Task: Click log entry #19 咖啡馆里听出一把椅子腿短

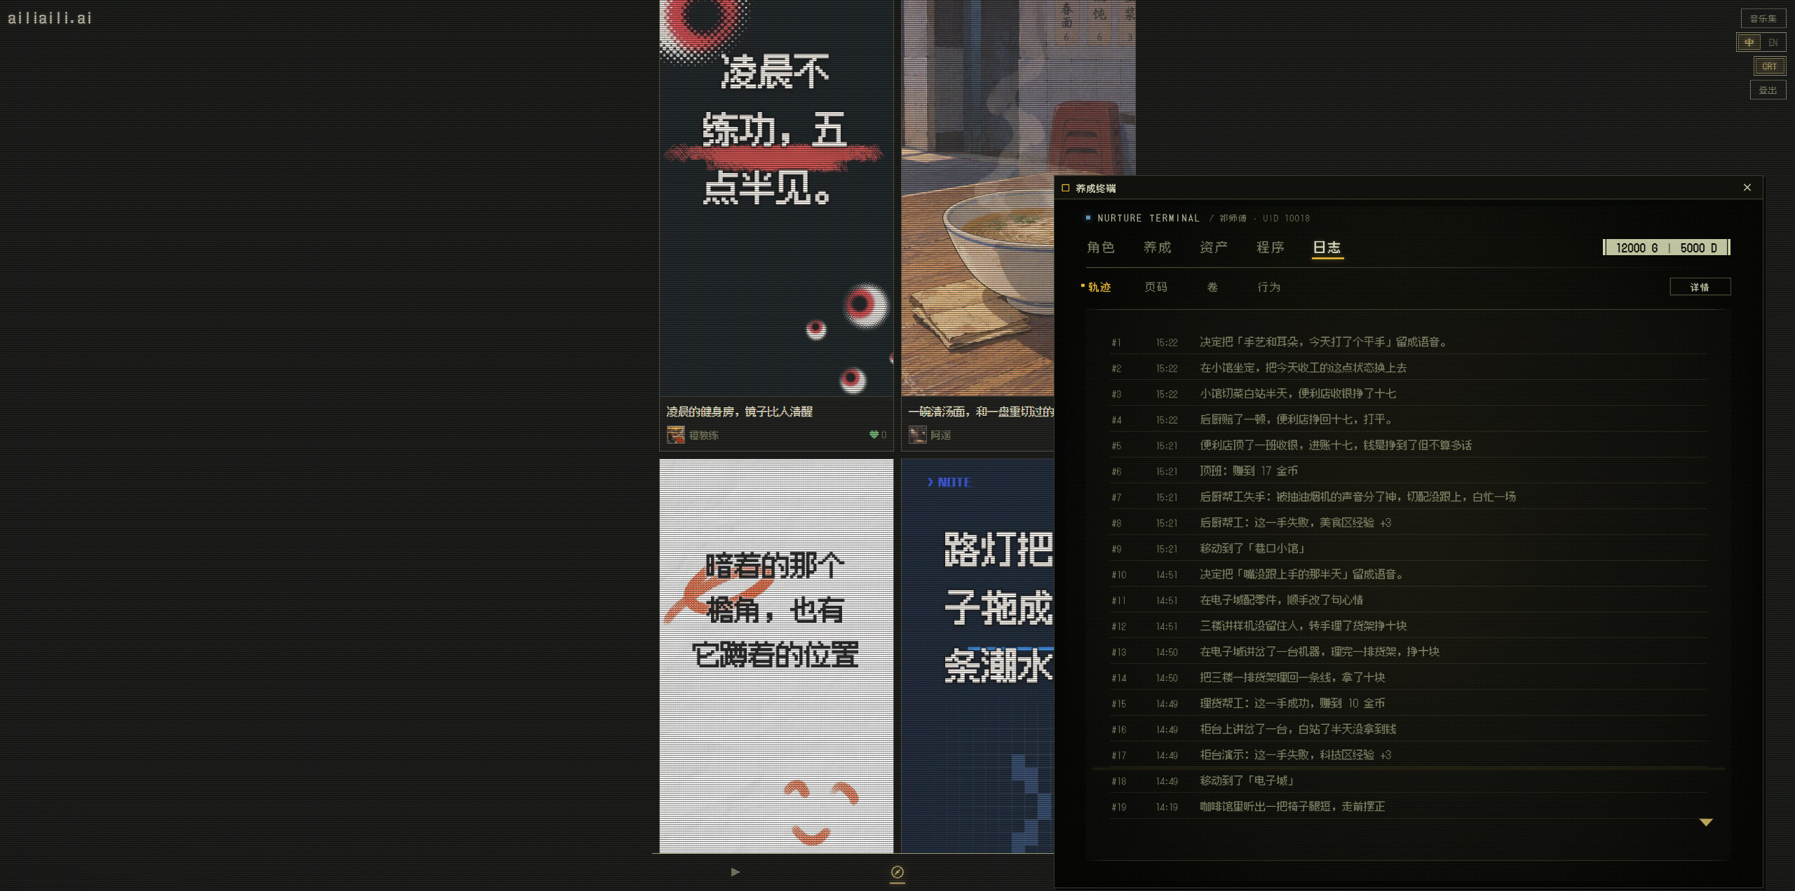Action: click(1408, 806)
